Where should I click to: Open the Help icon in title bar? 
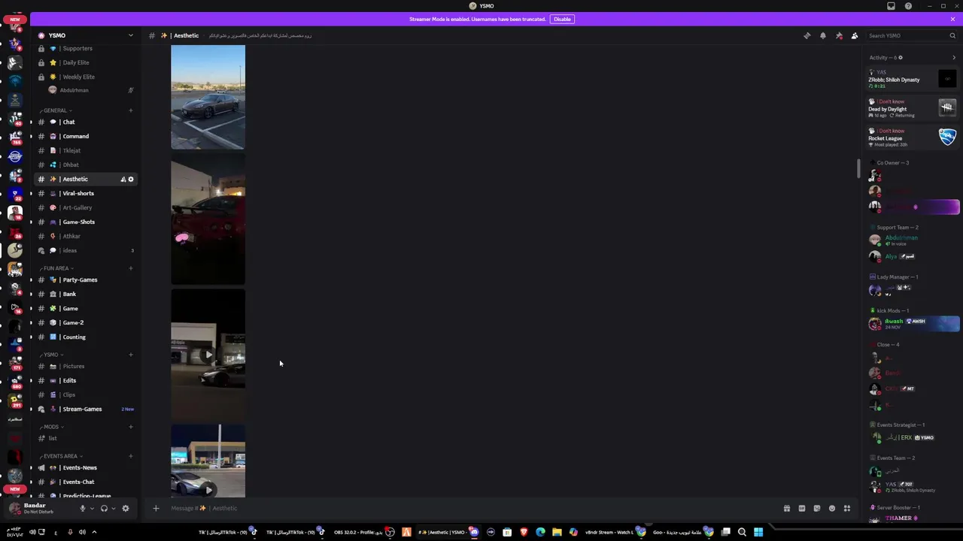tap(909, 6)
